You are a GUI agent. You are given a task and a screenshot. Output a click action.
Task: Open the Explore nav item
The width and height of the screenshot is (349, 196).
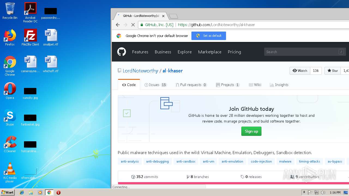(x=185, y=52)
